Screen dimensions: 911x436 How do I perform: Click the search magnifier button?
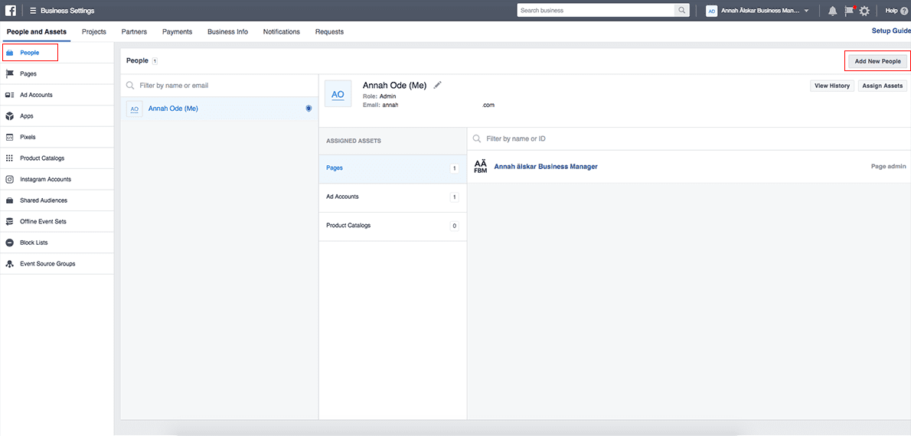click(x=681, y=11)
